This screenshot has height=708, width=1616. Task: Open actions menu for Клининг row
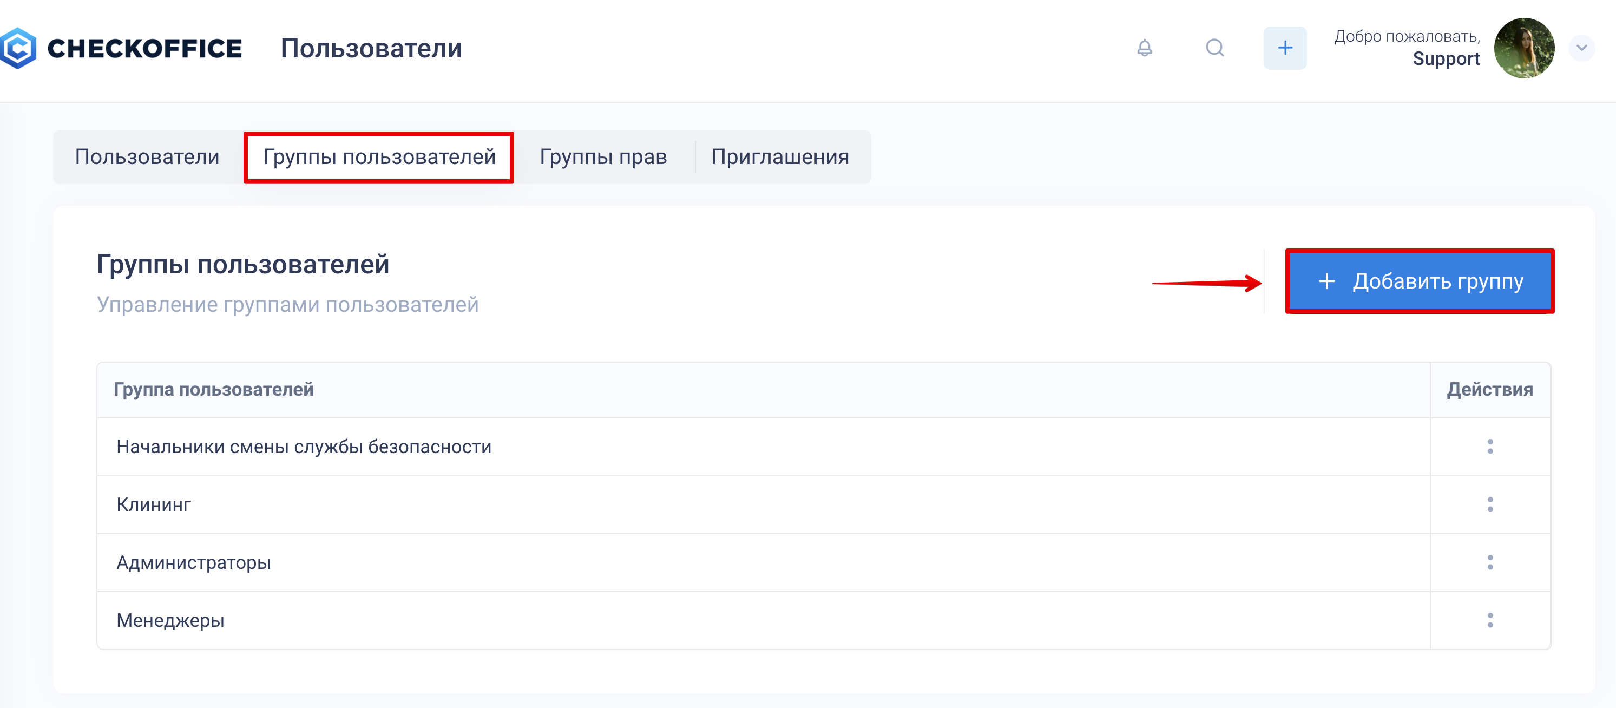(x=1490, y=504)
